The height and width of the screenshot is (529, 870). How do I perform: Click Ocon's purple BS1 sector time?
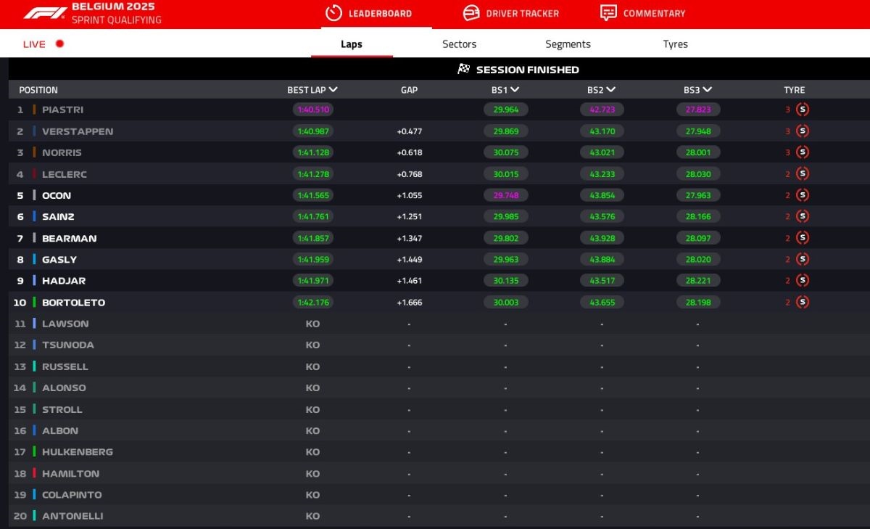click(x=505, y=195)
